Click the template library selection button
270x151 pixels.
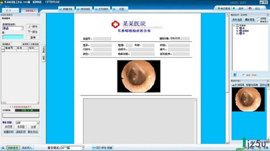tap(237, 20)
